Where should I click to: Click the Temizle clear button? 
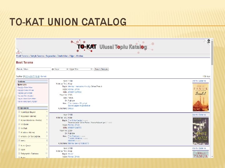(x=104, y=69)
